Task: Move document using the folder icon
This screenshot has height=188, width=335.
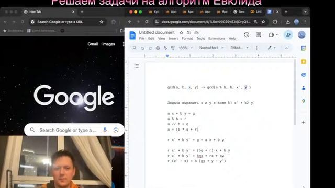Action: [188, 33]
